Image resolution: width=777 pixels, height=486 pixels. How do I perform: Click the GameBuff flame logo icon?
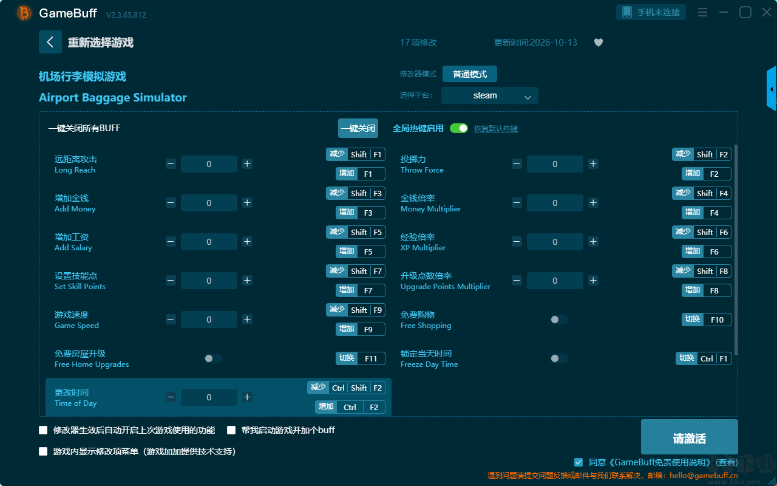[x=24, y=13]
